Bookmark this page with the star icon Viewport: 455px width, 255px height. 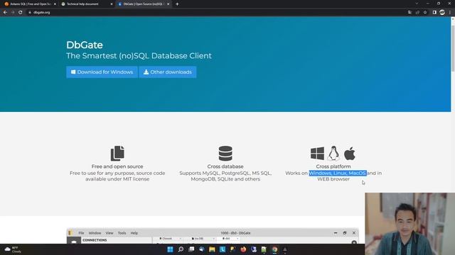[425, 13]
